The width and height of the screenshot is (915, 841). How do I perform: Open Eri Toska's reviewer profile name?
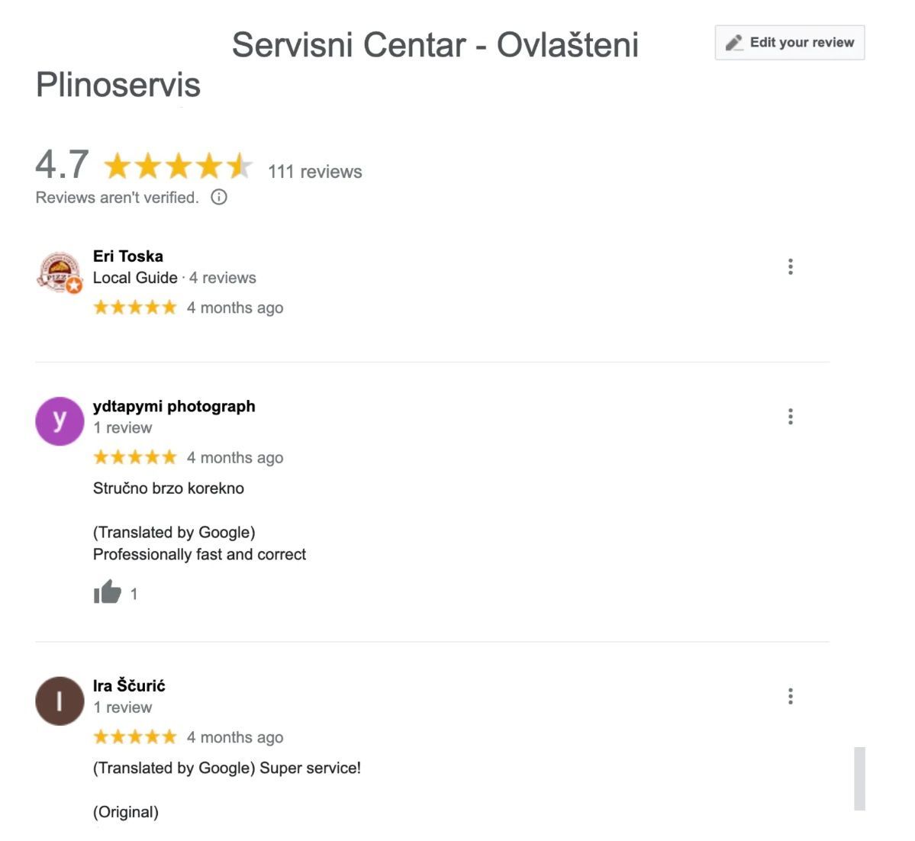click(128, 256)
